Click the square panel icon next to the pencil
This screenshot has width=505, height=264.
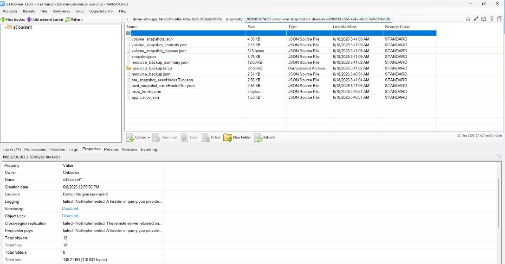(x=484, y=19)
